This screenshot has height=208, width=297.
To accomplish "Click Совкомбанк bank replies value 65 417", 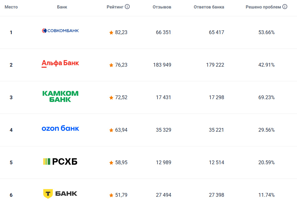I will pos(216,33).
